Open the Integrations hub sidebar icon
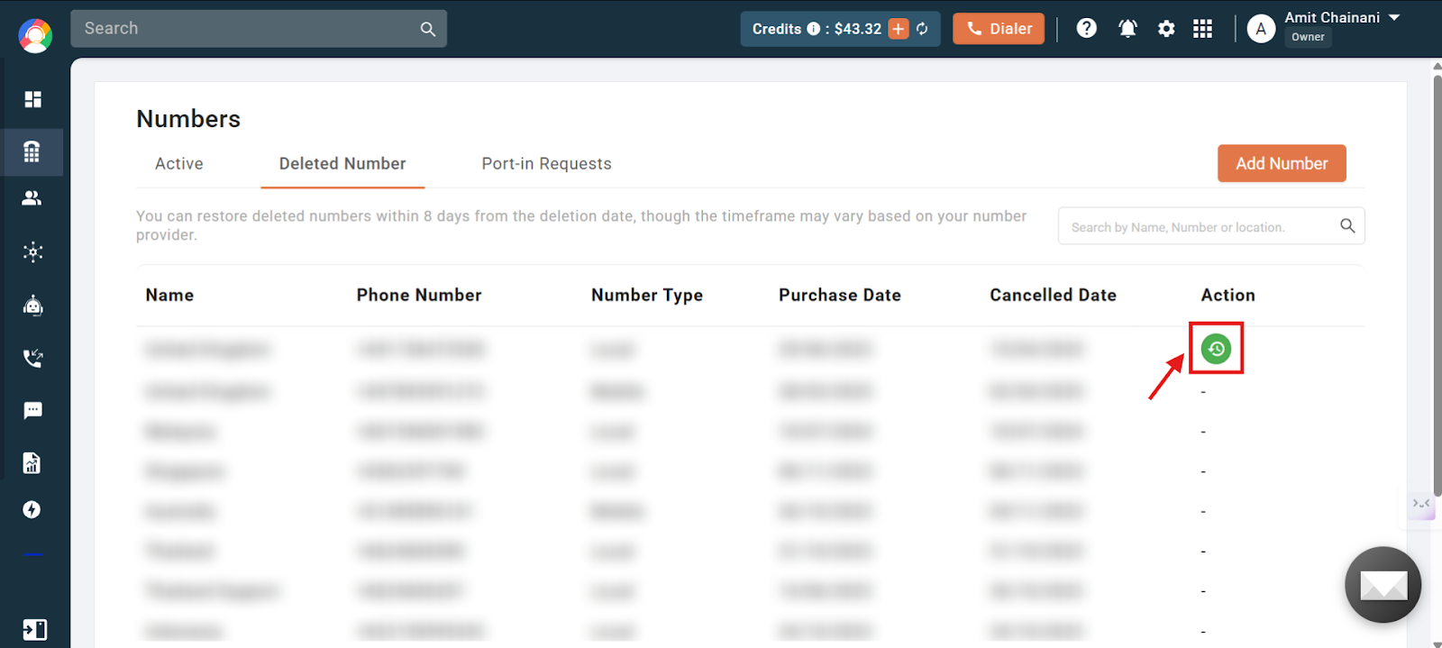This screenshot has height=648, width=1442. (33, 251)
